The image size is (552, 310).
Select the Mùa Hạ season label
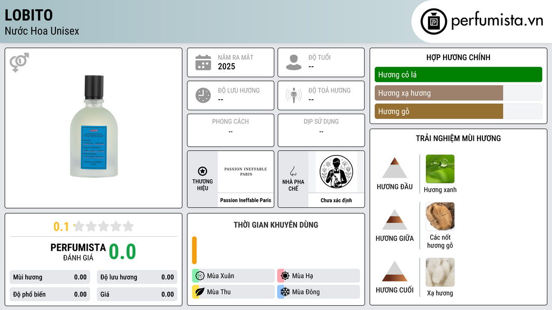(302, 276)
